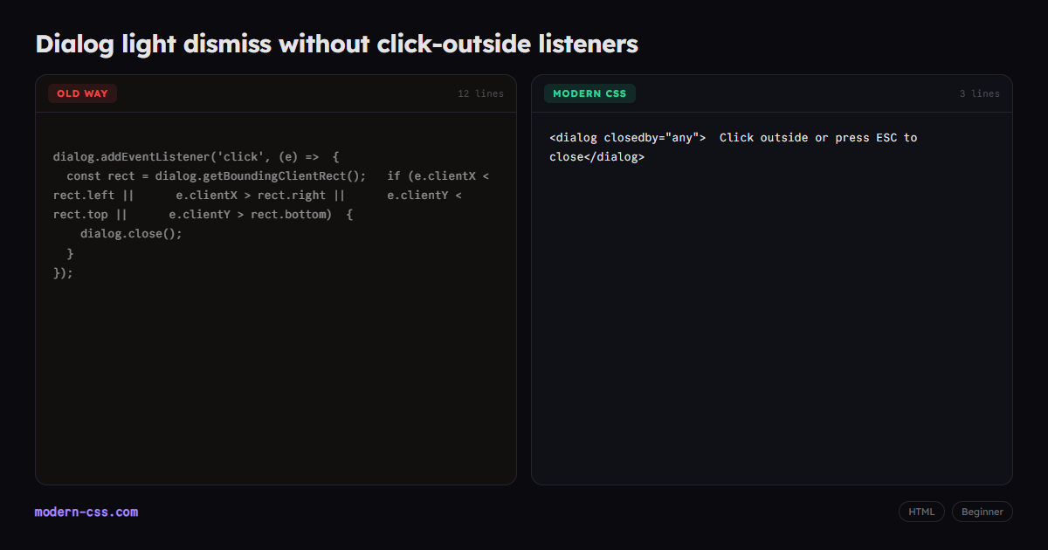Click the "close</dialog>" code line
The height and width of the screenshot is (550, 1048).
(x=596, y=157)
